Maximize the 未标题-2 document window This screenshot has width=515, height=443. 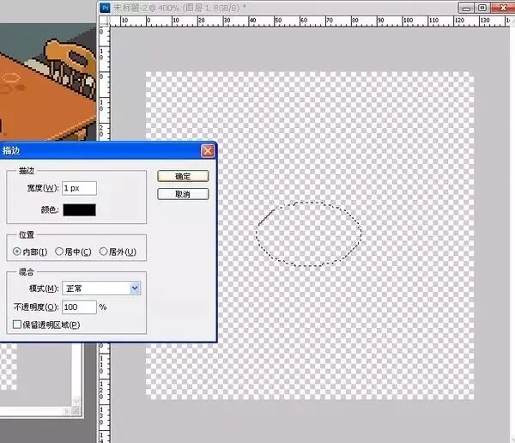[x=482, y=8]
